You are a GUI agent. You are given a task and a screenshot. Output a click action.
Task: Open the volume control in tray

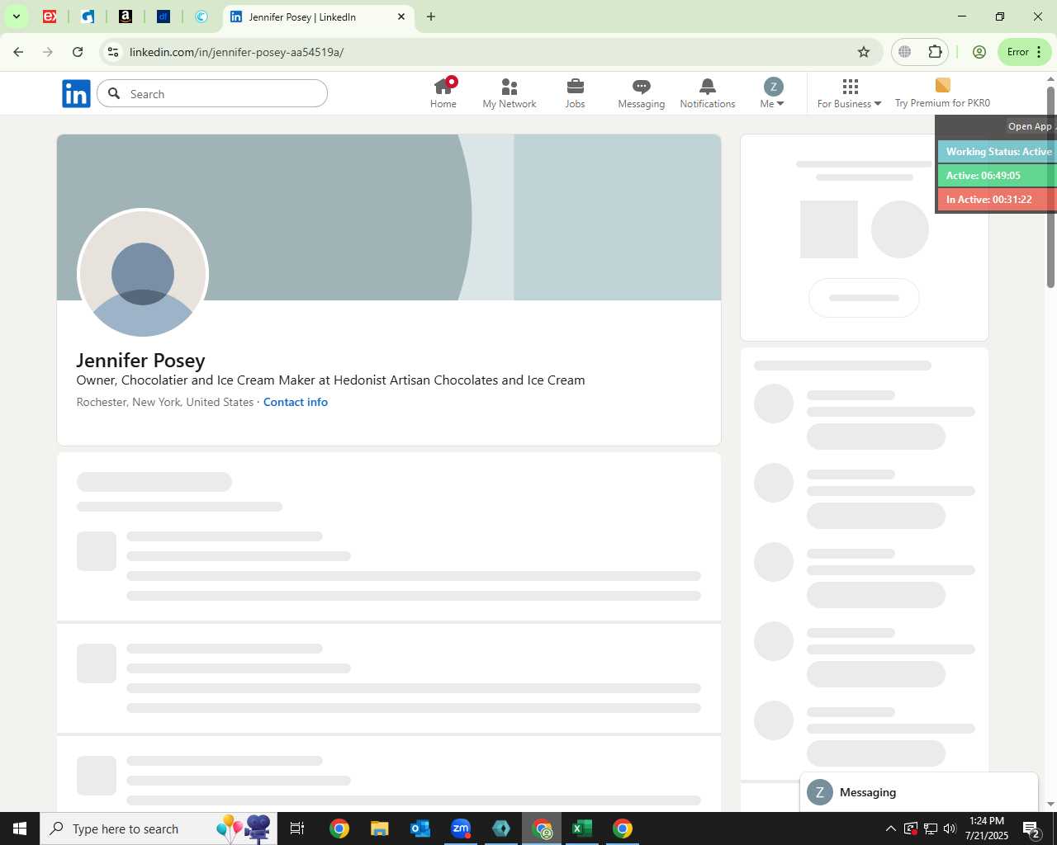pos(950,828)
